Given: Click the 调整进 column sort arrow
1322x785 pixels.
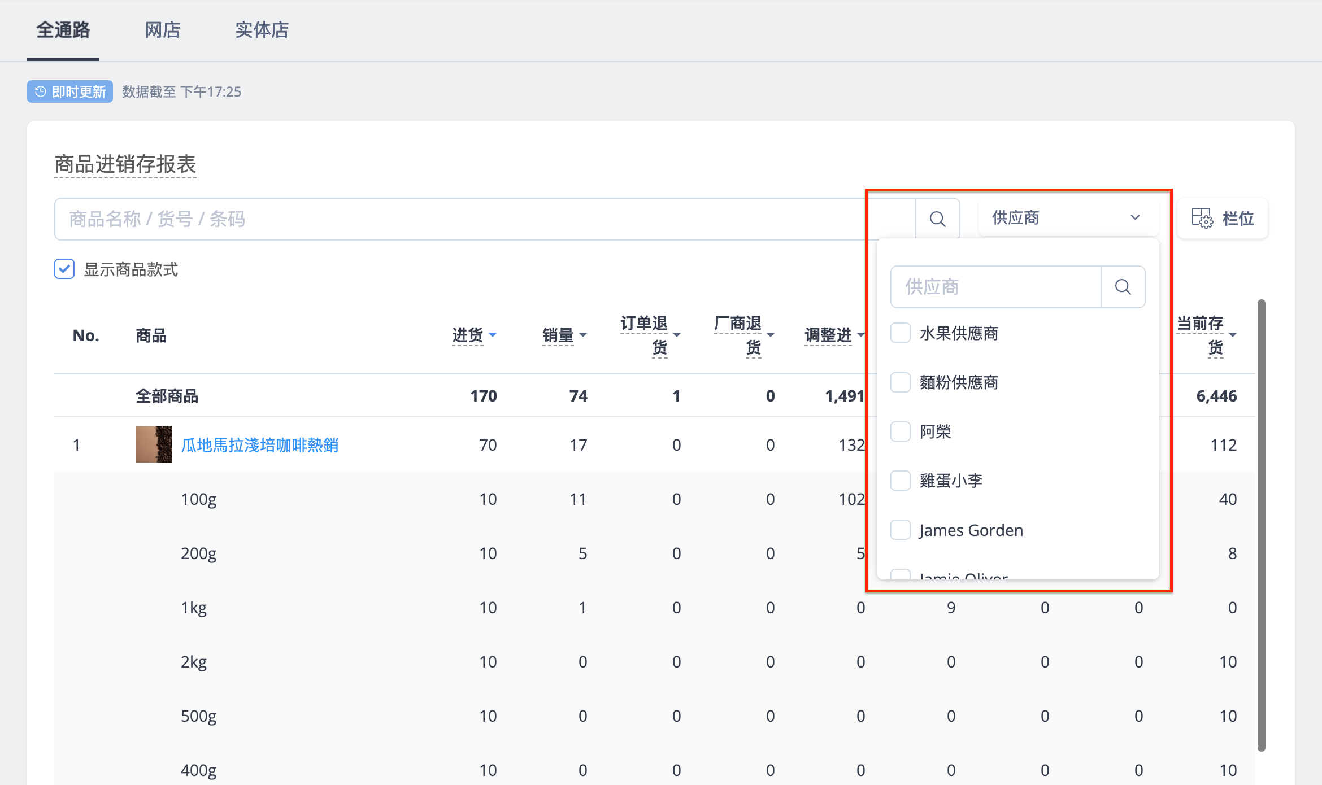Looking at the screenshot, I should (860, 335).
